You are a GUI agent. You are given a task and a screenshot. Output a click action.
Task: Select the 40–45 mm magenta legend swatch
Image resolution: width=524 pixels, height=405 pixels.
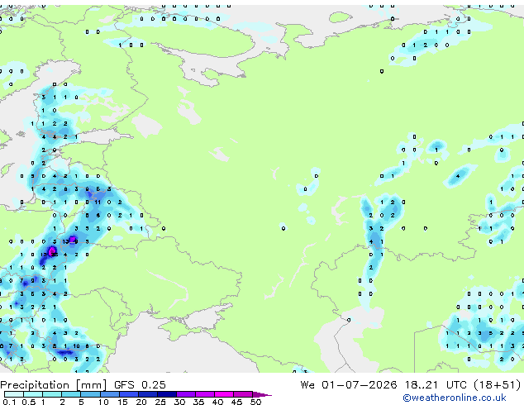pos(224,394)
